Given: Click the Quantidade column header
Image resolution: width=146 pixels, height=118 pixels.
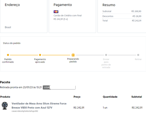Looking at the screenshot, I should [110, 97].
